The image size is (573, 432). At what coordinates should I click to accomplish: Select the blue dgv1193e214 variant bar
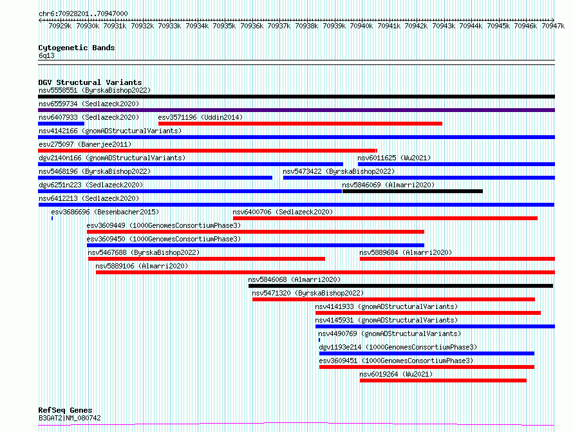(x=427, y=353)
